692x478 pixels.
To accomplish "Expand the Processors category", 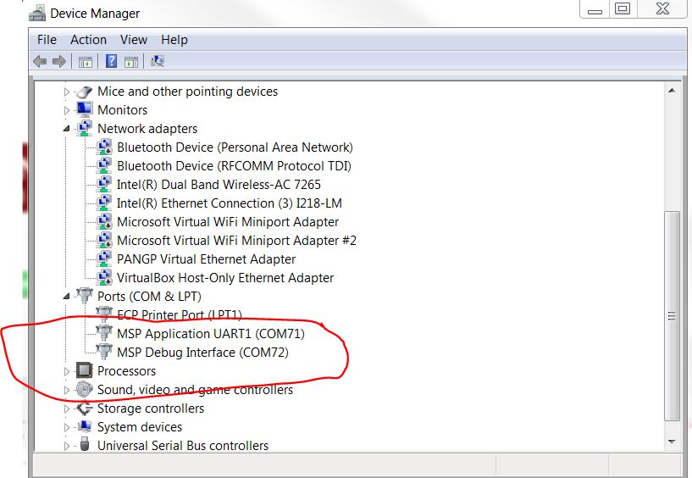I will 67,371.
